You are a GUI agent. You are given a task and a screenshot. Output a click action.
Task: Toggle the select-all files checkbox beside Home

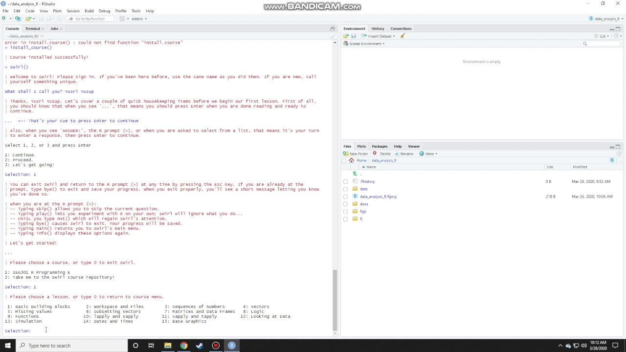(x=344, y=160)
